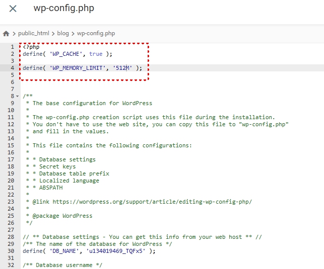
Task: Click line number 30 in gutter
Action: point(10,251)
